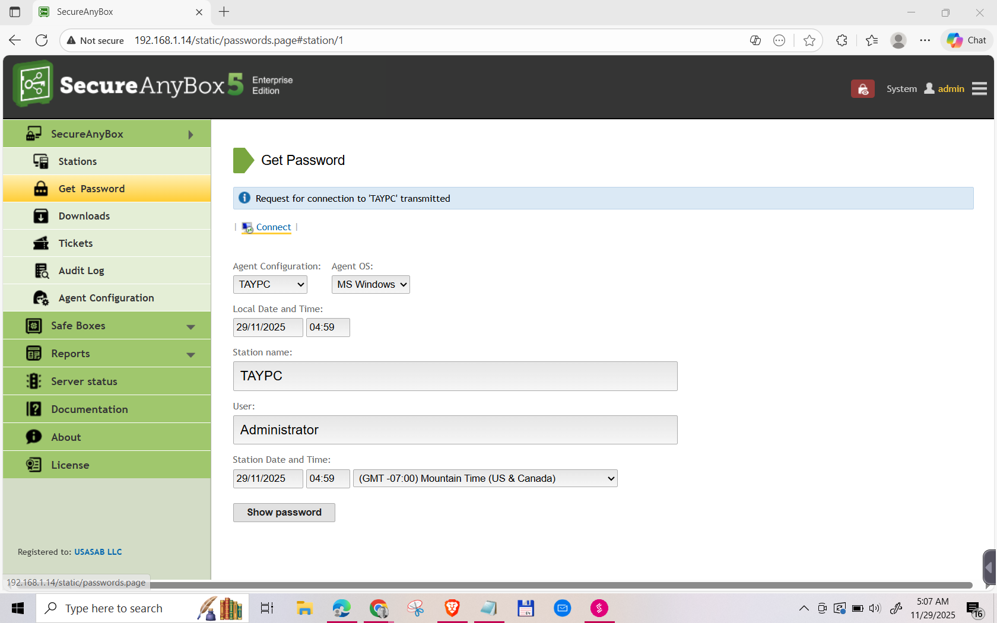Open the About page
The image size is (997, 623).
point(107,437)
